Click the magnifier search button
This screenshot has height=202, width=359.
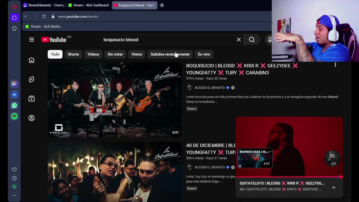pos(252,40)
